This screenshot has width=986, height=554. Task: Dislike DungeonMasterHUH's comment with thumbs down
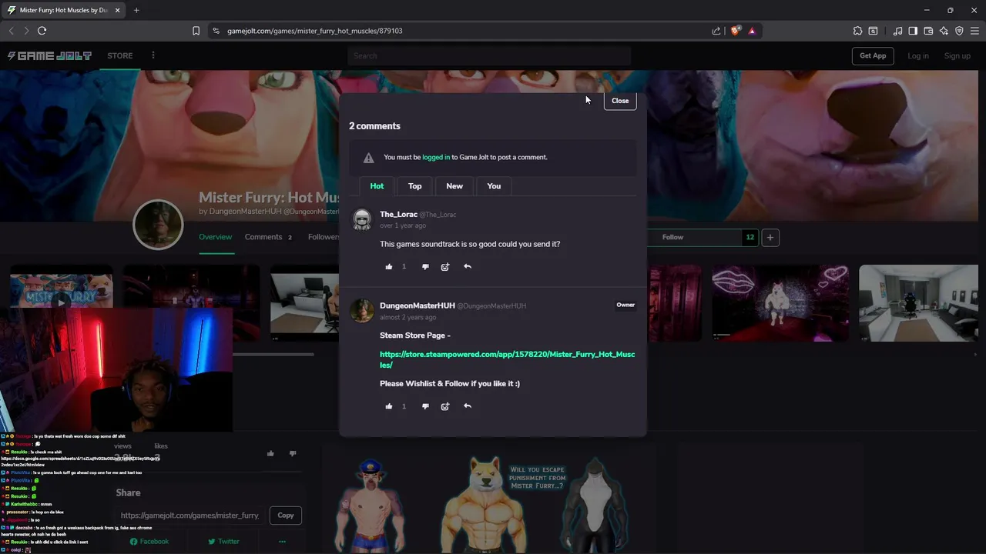pyautogui.click(x=425, y=406)
